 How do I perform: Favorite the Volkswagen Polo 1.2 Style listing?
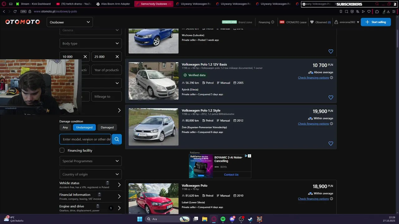tap(331, 143)
